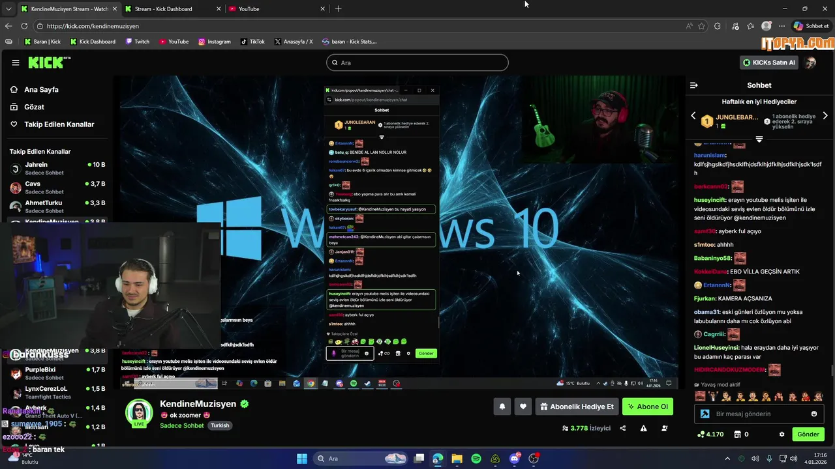Image resolution: width=835 pixels, height=469 pixels.
Task: Open Baran | Kick bookmark
Action: tap(42, 42)
